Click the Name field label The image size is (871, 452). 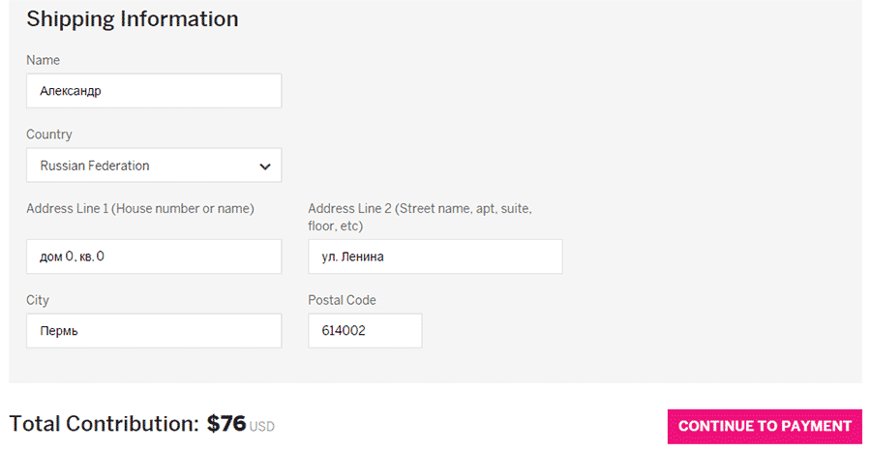43,60
